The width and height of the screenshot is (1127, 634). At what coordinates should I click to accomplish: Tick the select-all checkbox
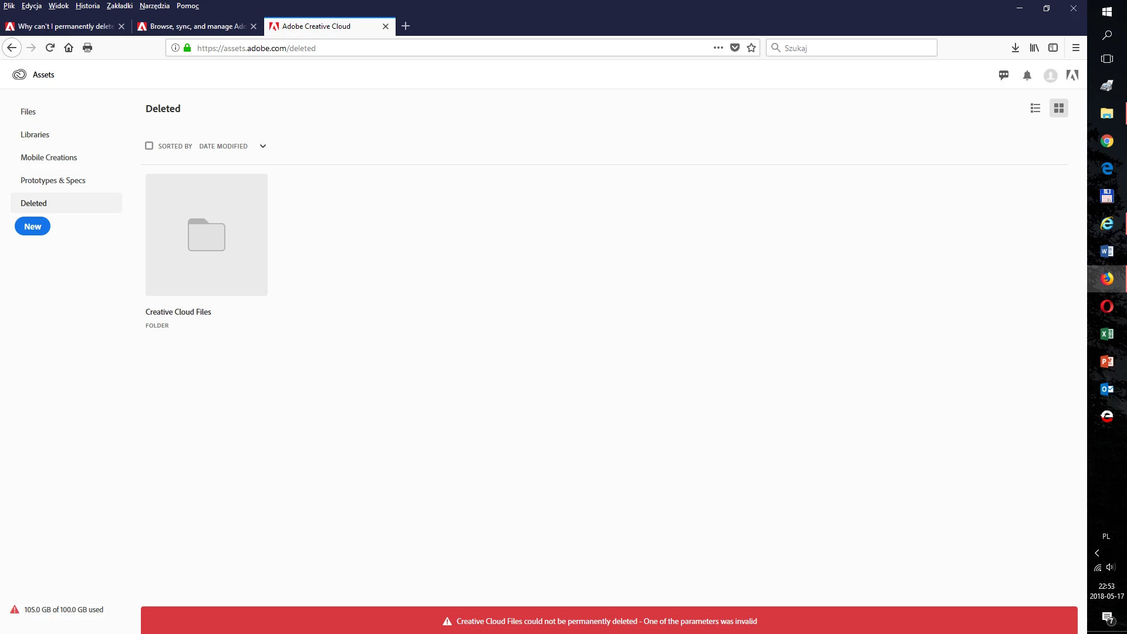[149, 146]
